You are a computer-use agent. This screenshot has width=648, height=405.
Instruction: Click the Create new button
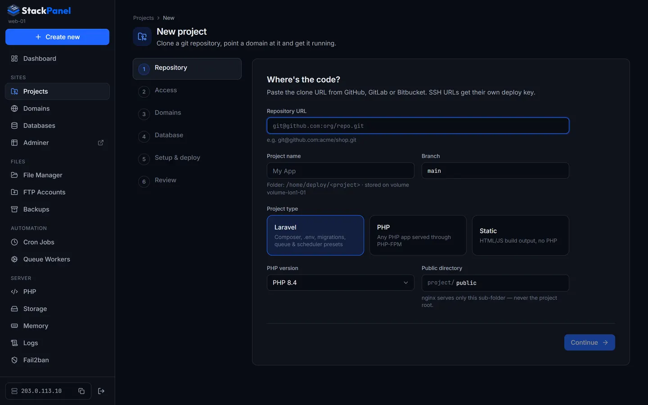pos(57,37)
